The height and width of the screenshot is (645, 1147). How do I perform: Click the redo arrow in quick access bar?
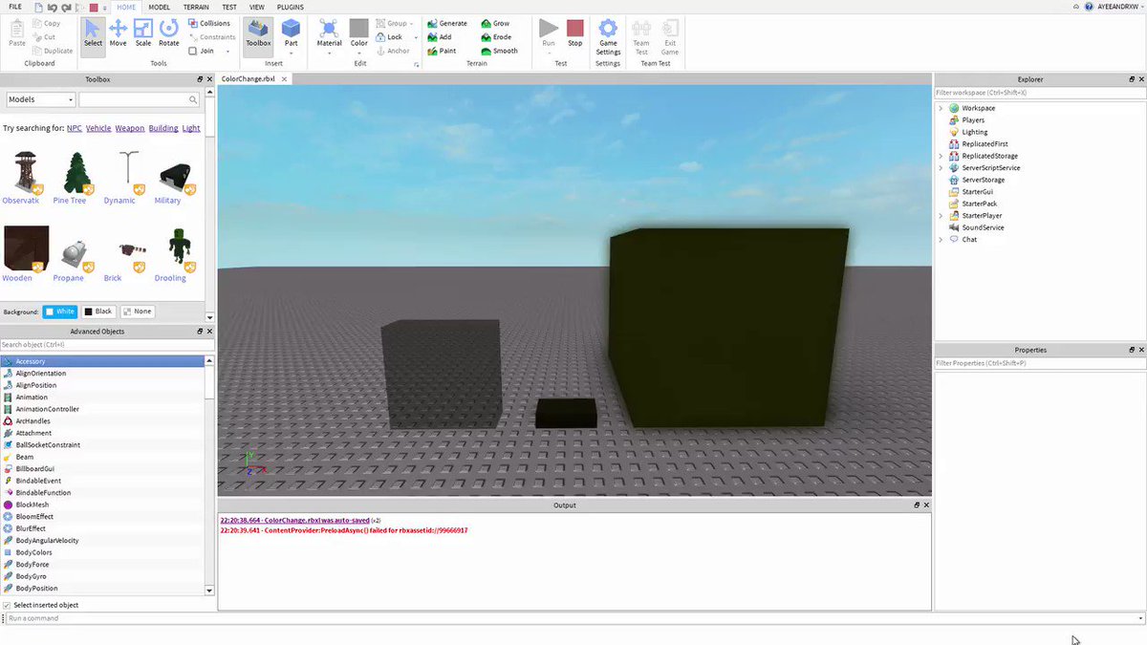tap(66, 7)
